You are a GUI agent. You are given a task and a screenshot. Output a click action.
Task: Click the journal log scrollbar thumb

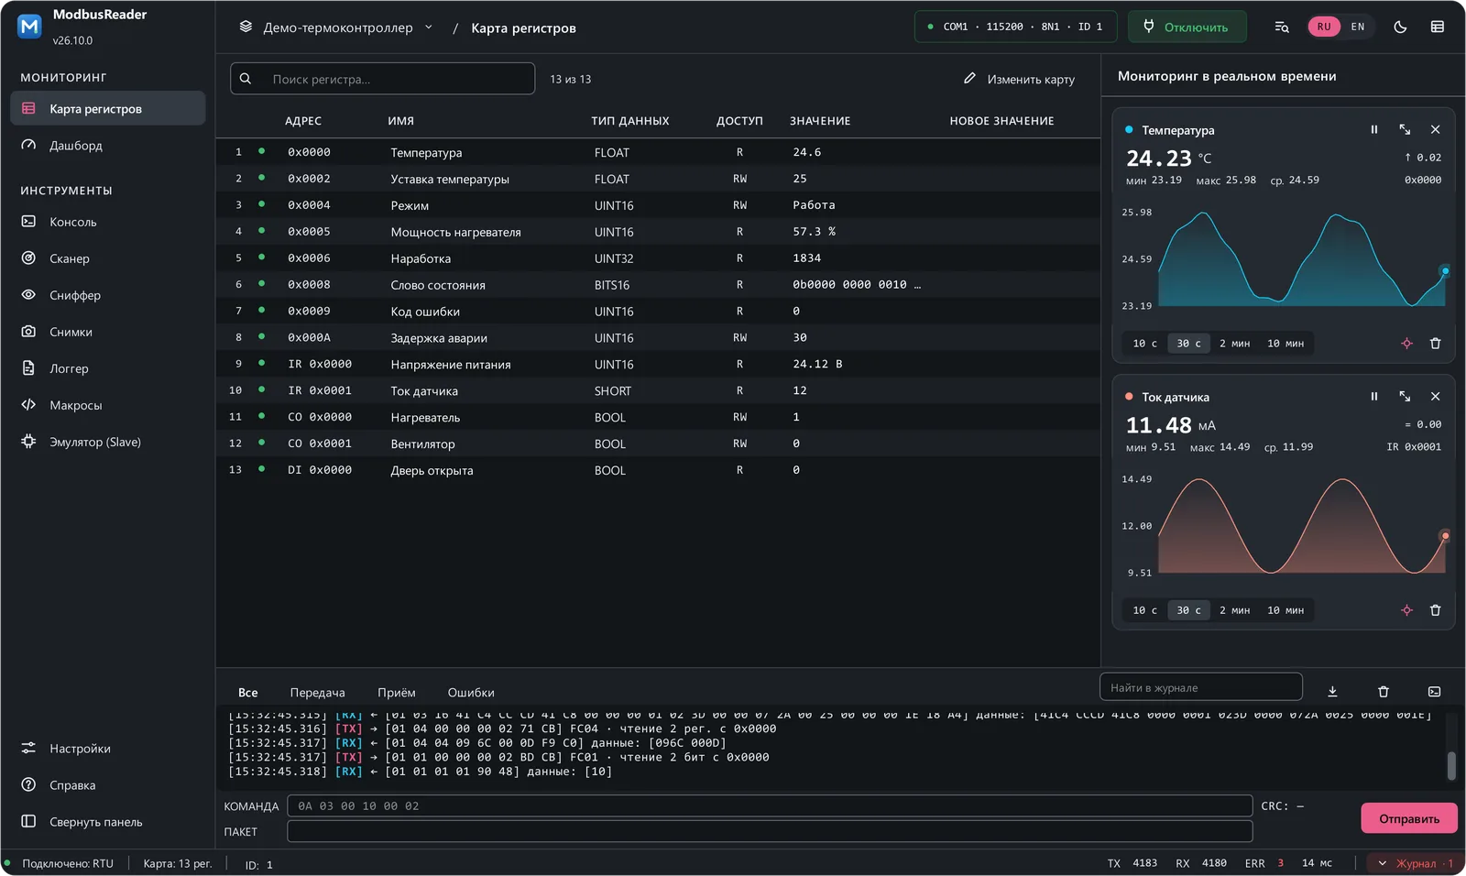1451,765
